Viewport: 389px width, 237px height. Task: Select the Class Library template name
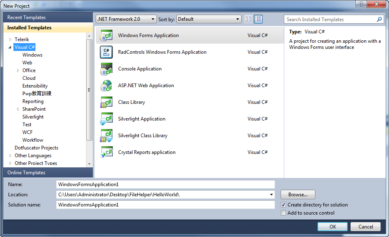coord(132,102)
